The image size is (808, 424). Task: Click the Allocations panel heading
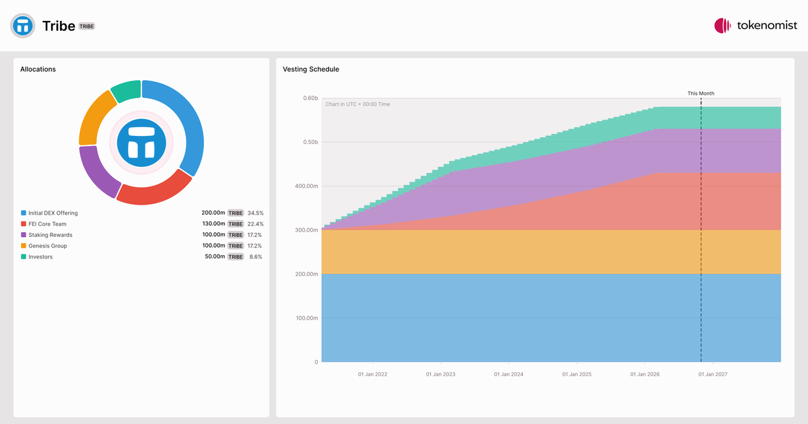38,69
